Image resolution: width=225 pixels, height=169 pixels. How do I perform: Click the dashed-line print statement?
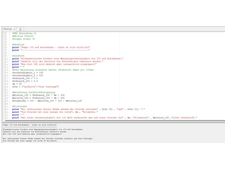(x=51, y=50)
